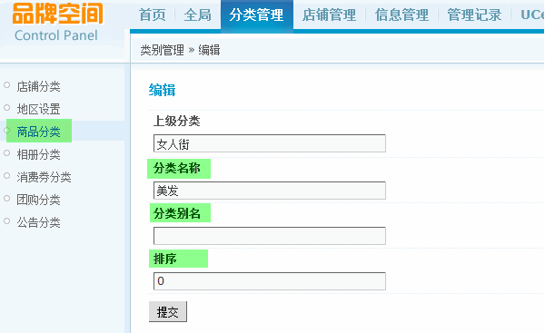Viewport: 545px width, 333px height.
Task: Focus the empty 分类别名 input field
Action: pyautogui.click(x=270, y=236)
